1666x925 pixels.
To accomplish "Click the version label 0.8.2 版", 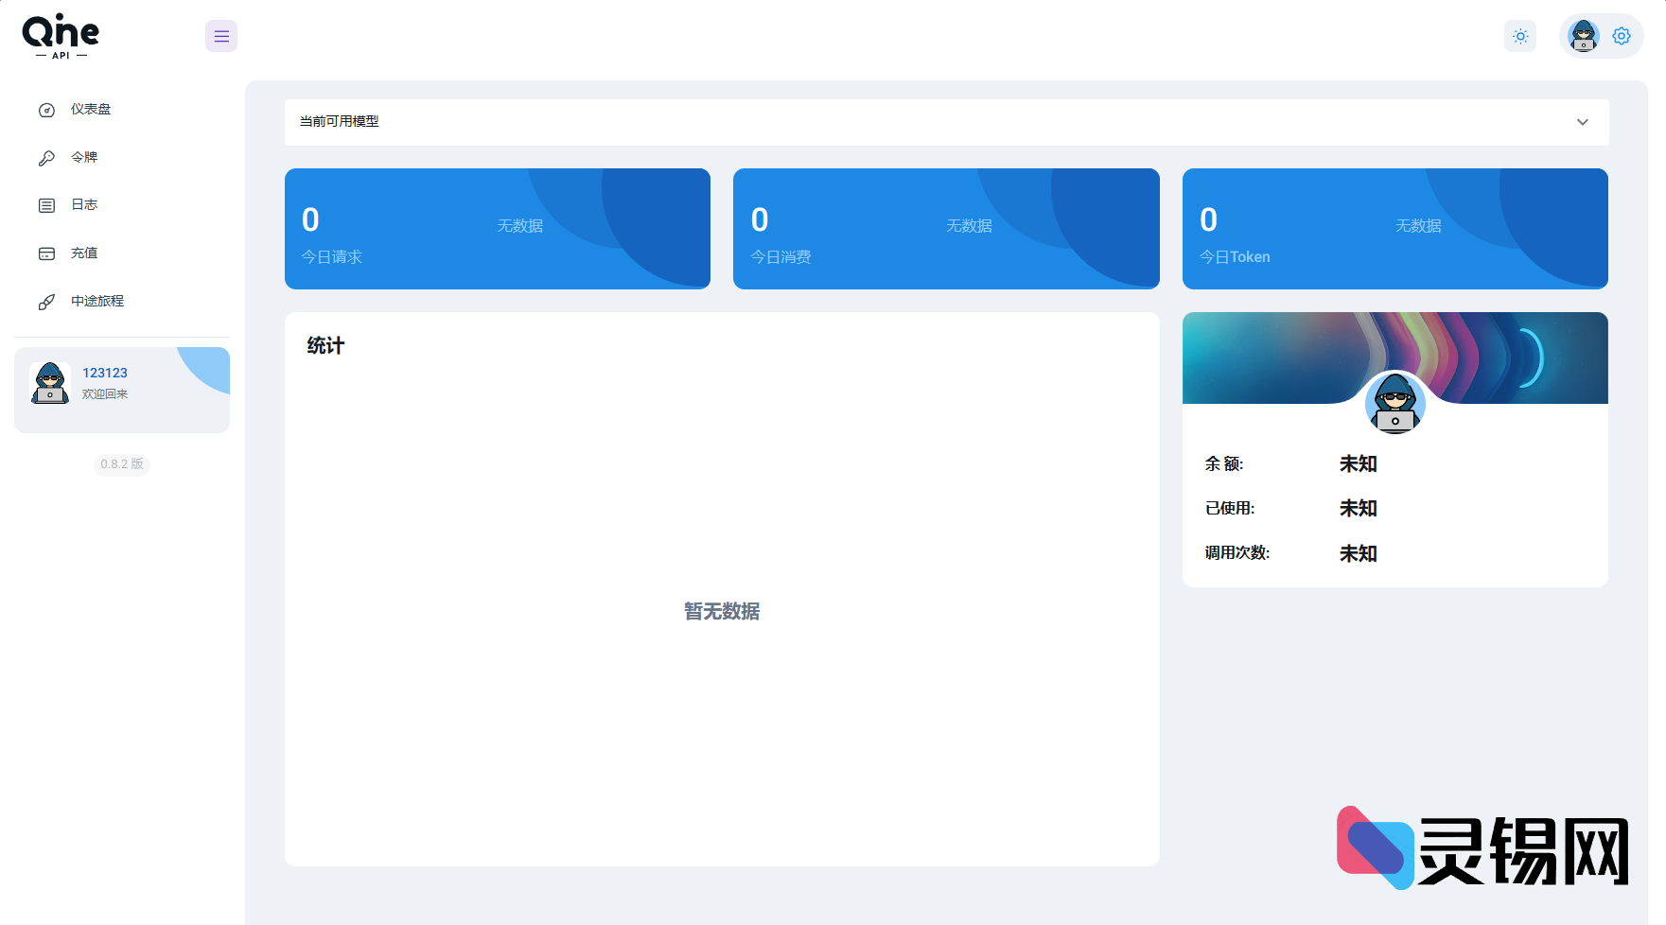I will point(121,464).
